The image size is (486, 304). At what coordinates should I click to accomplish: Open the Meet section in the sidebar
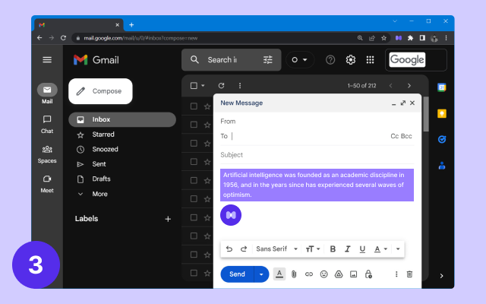47,184
